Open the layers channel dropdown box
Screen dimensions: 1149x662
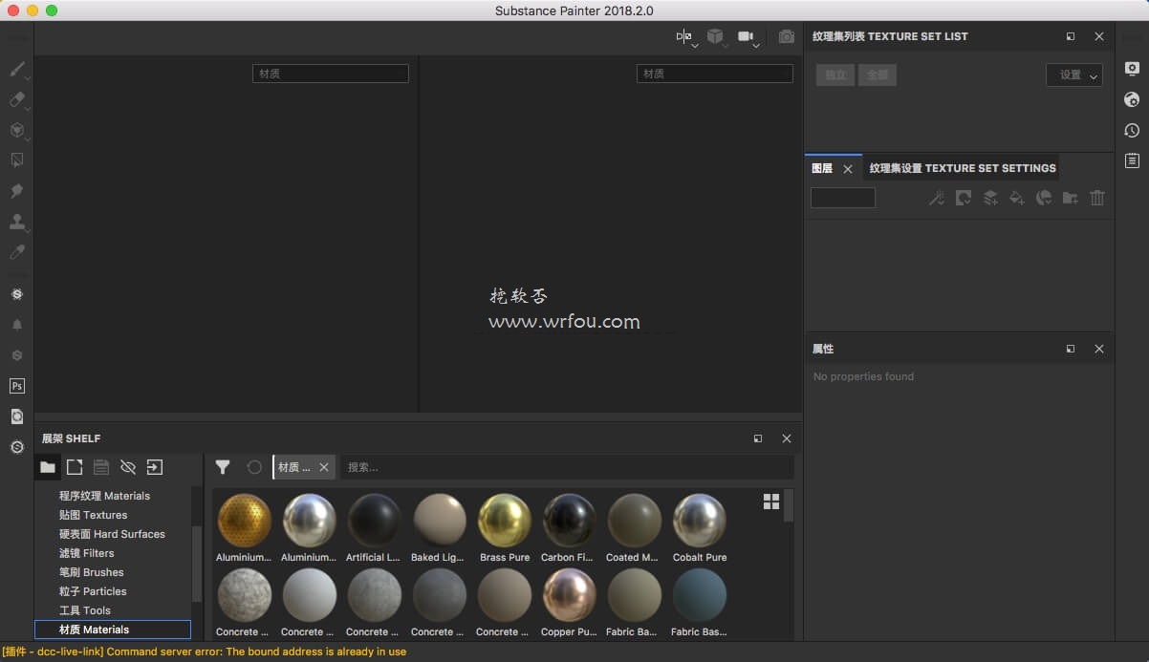(x=843, y=198)
